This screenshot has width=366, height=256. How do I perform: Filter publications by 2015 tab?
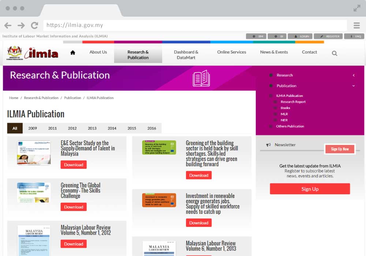(x=132, y=128)
